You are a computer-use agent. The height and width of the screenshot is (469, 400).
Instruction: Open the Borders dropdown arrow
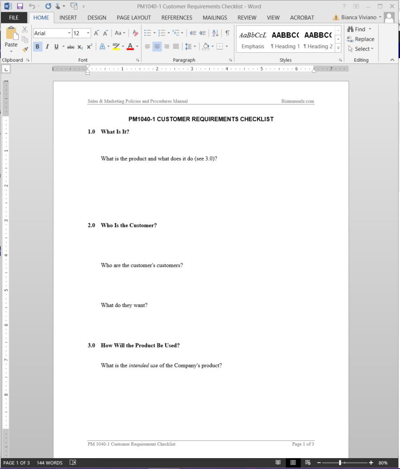coord(227,46)
